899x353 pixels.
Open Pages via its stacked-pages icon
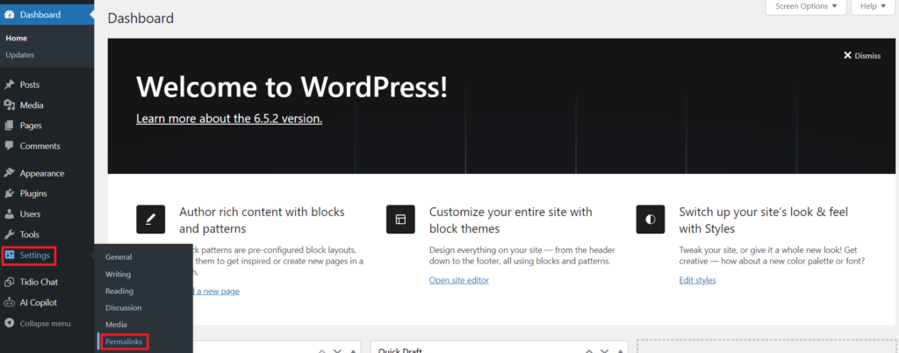click(9, 126)
